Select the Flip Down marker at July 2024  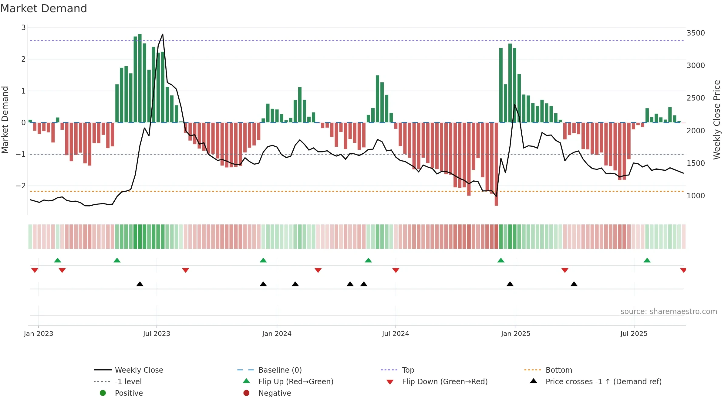[x=396, y=270]
